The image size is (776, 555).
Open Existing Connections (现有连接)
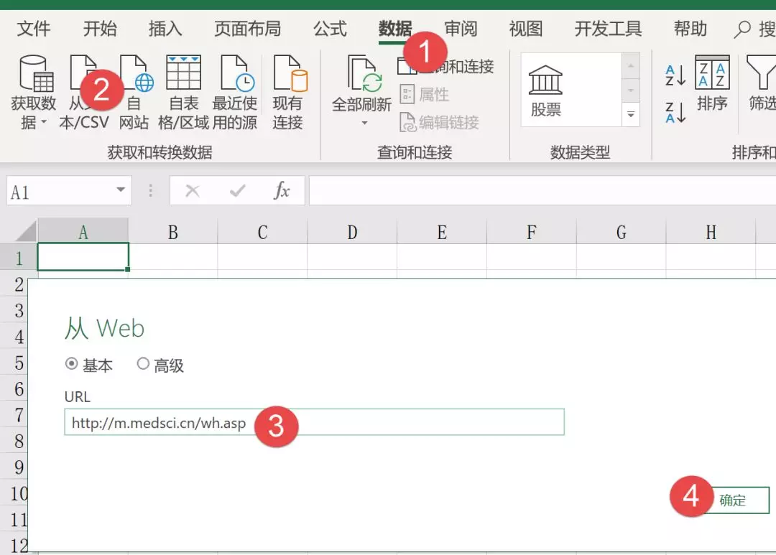[289, 93]
